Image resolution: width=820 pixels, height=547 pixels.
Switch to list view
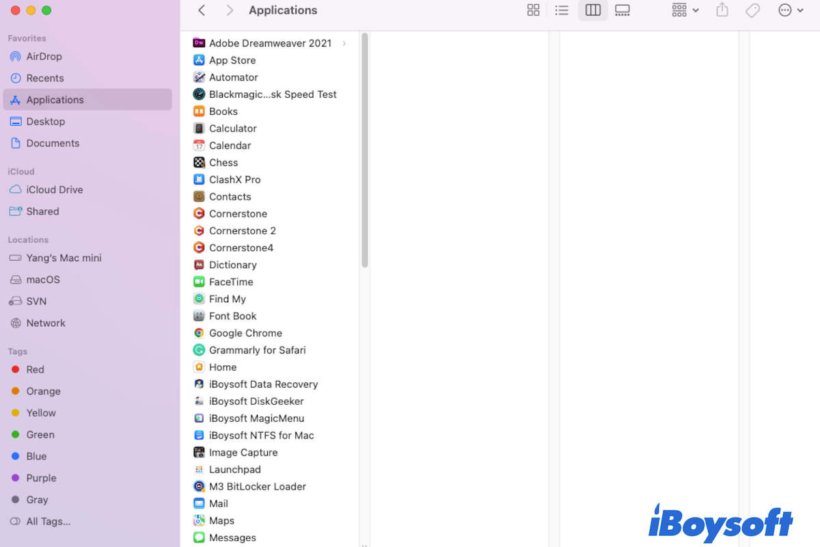(x=562, y=10)
